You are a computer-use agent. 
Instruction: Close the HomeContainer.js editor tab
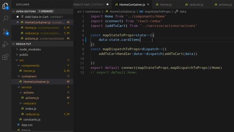point(148,4)
